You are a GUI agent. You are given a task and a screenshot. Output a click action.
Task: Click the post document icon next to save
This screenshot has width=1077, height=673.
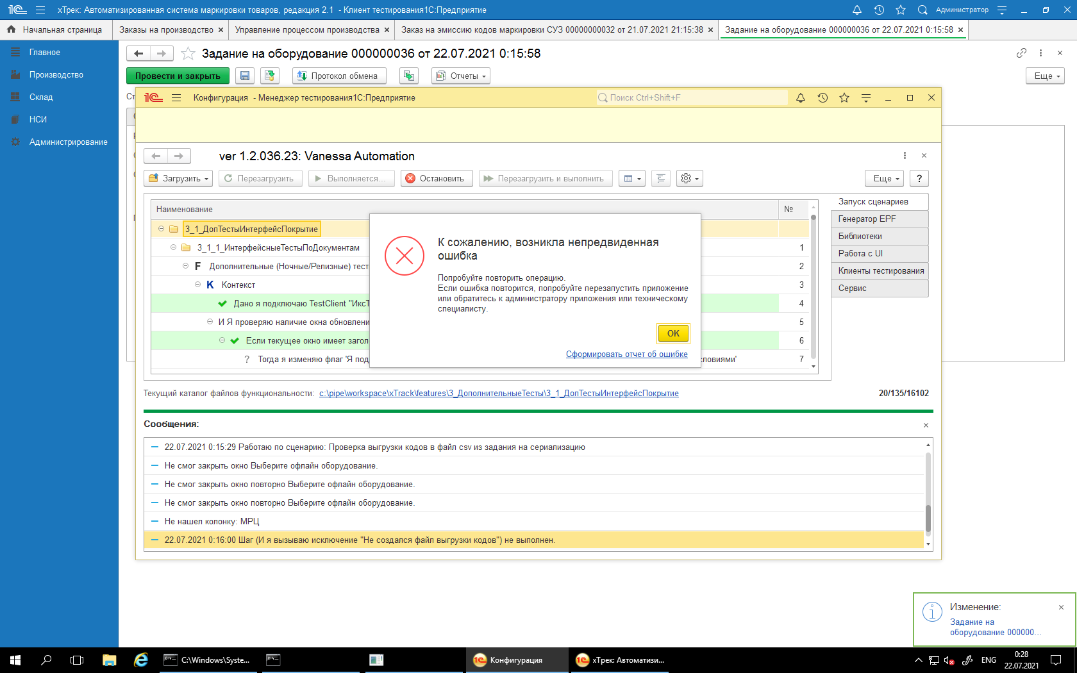(270, 76)
